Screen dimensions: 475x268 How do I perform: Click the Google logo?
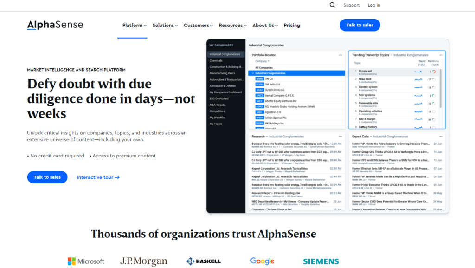tap(262, 261)
